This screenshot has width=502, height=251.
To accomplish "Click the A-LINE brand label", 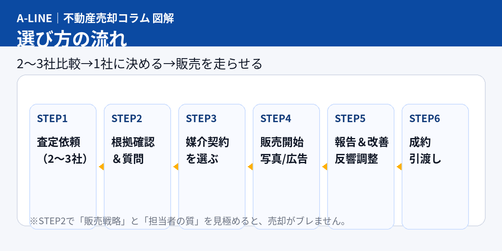I will [x=34, y=18].
